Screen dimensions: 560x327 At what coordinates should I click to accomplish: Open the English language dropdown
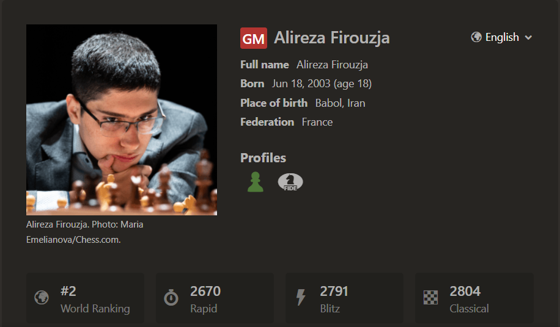coord(502,37)
